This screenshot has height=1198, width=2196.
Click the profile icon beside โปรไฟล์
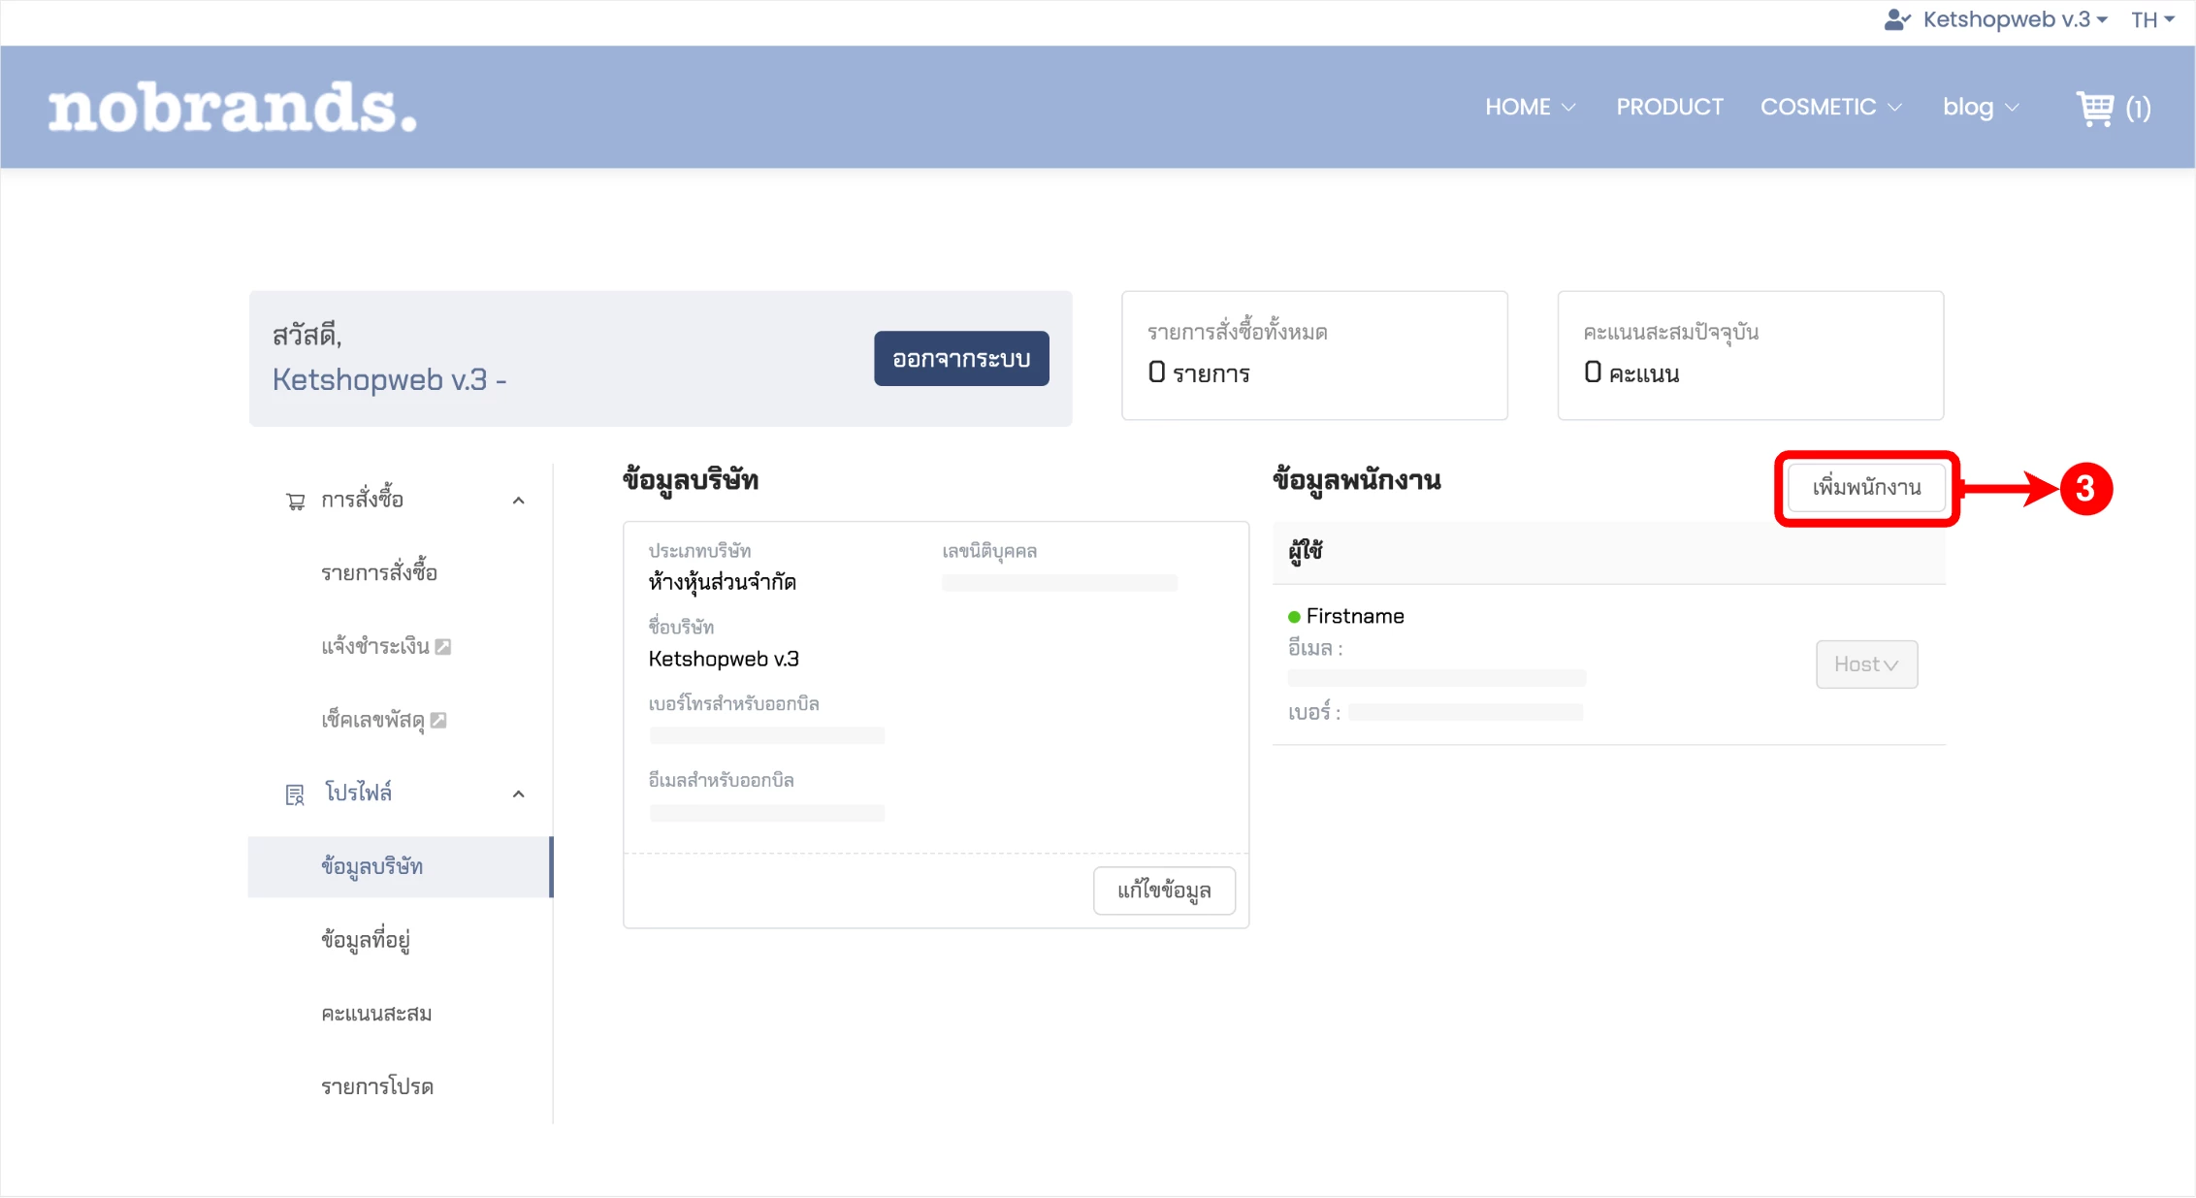(295, 794)
